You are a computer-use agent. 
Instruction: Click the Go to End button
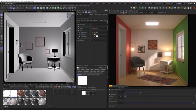[x=51, y=87]
